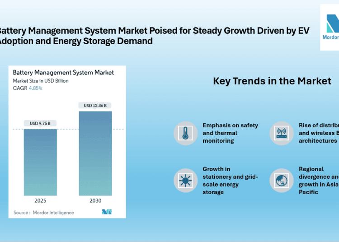339x242 pixels.
Task: Click the globe Asia-Pacific icon
Action: point(282,181)
